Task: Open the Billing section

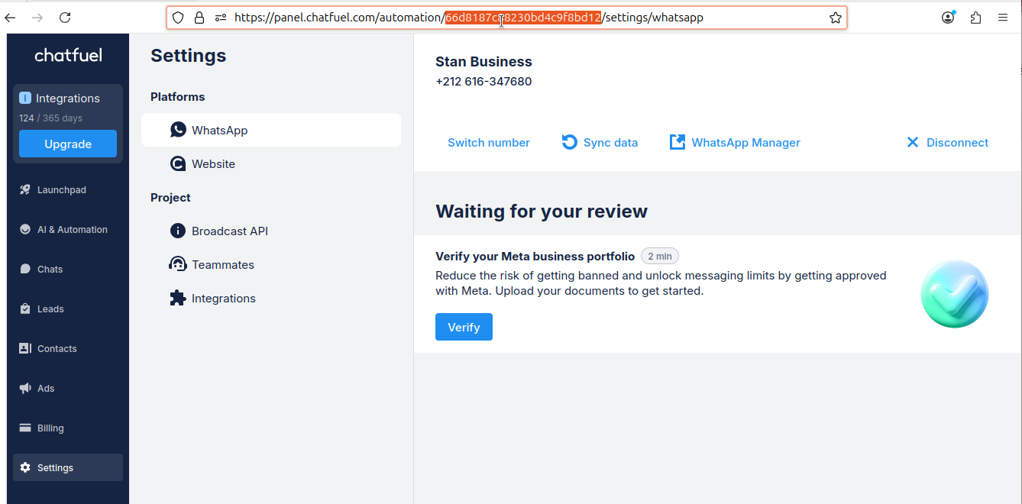Action: tap(50, 428)
